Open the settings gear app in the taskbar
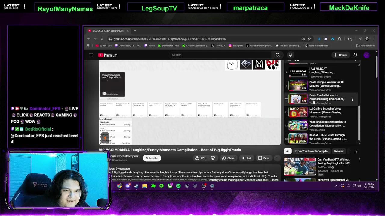The height and width of the screenshot is (216, 385). point(212,186)
